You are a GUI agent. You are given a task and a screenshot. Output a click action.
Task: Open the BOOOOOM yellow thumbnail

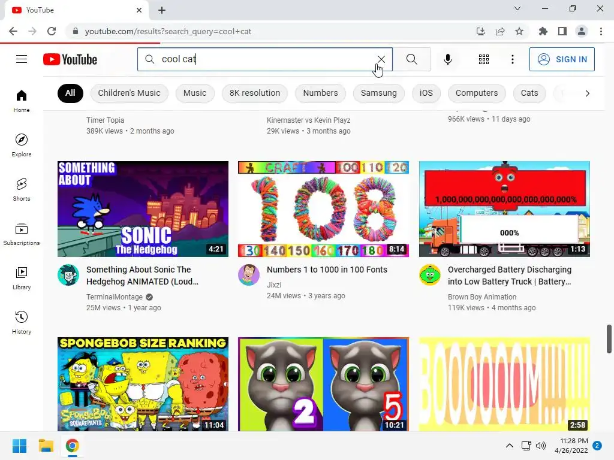pyautogui.click(x=504, y=384)
